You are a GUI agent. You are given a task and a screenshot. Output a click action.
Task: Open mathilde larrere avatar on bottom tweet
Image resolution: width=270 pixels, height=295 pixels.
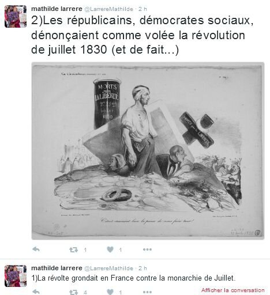pos(16,276)
